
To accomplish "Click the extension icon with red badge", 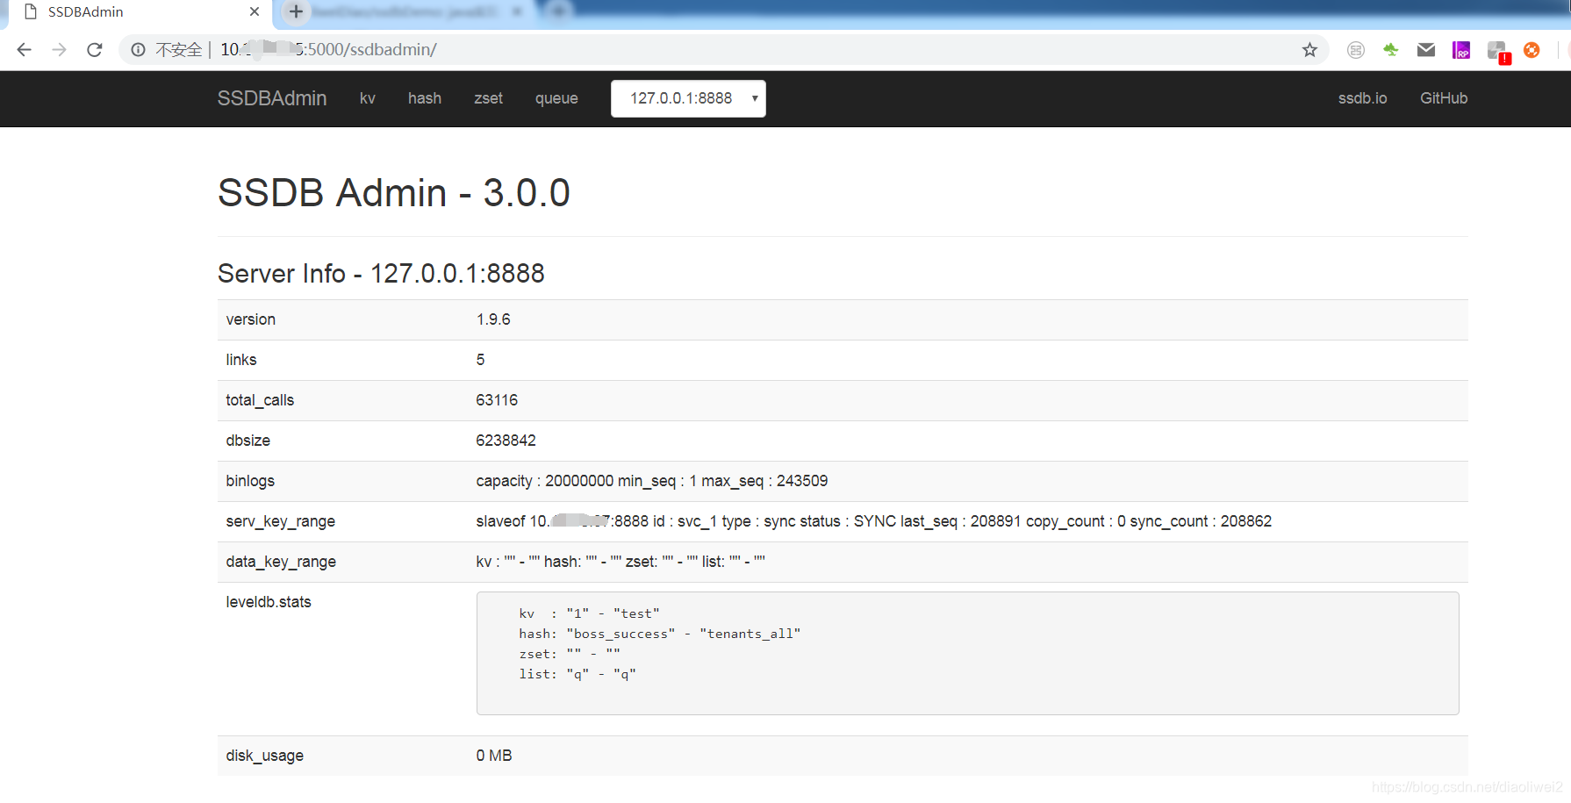I will [x=1498, y=52].
